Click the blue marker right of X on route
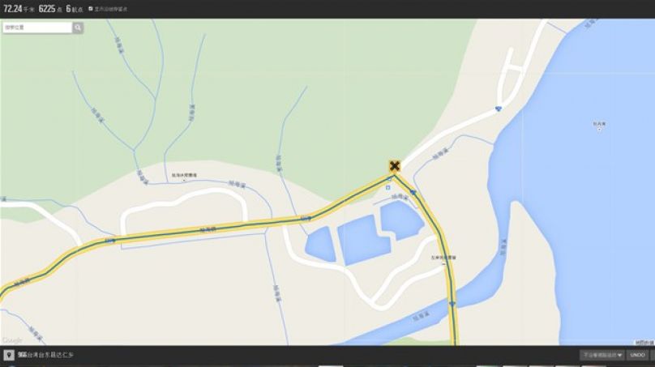Image resolution: width=655 pixels, height=367 pixels. click(x=413, y=193)
